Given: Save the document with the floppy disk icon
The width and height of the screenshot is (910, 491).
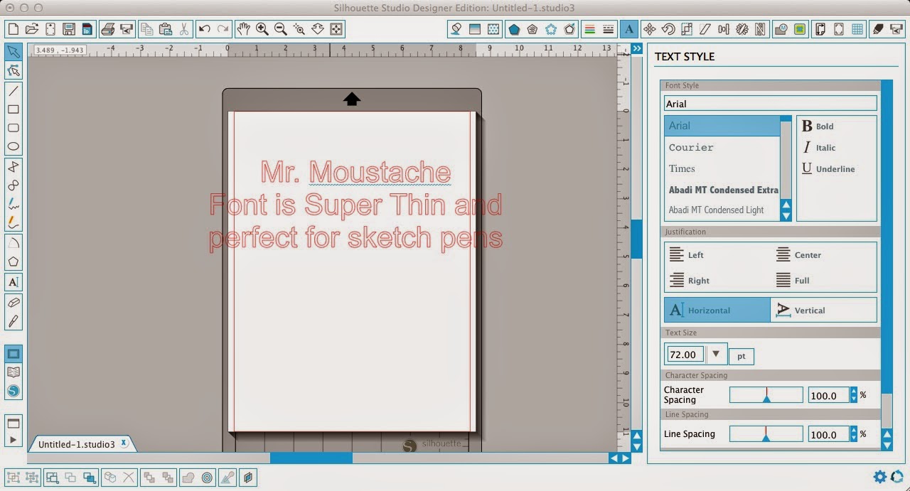Looking at the screenshot, I should point(68,29).
